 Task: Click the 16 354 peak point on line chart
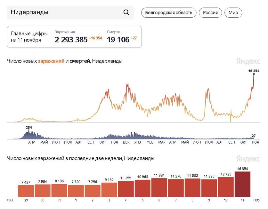254,74
